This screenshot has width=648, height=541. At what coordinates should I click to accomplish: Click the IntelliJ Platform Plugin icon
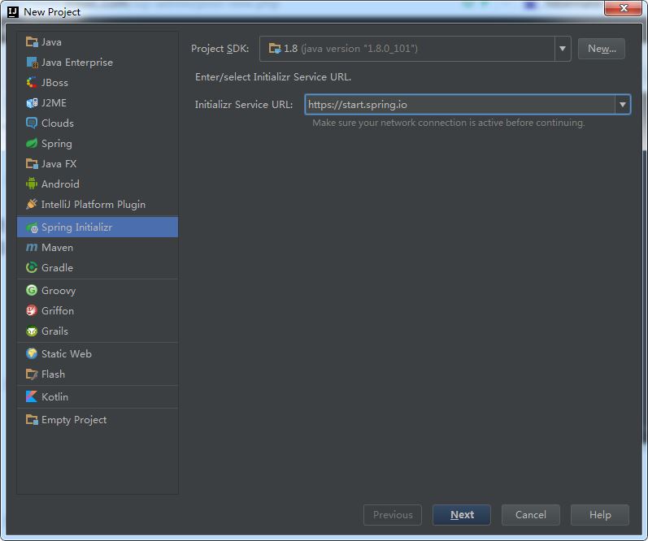[32, 204]
